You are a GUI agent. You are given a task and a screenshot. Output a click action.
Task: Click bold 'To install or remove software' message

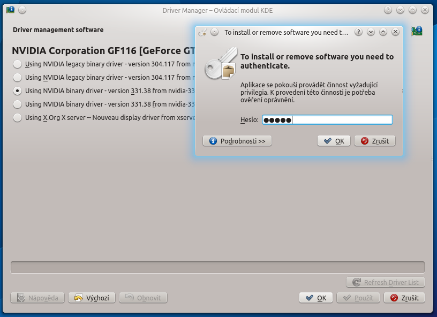pos(317,61)
